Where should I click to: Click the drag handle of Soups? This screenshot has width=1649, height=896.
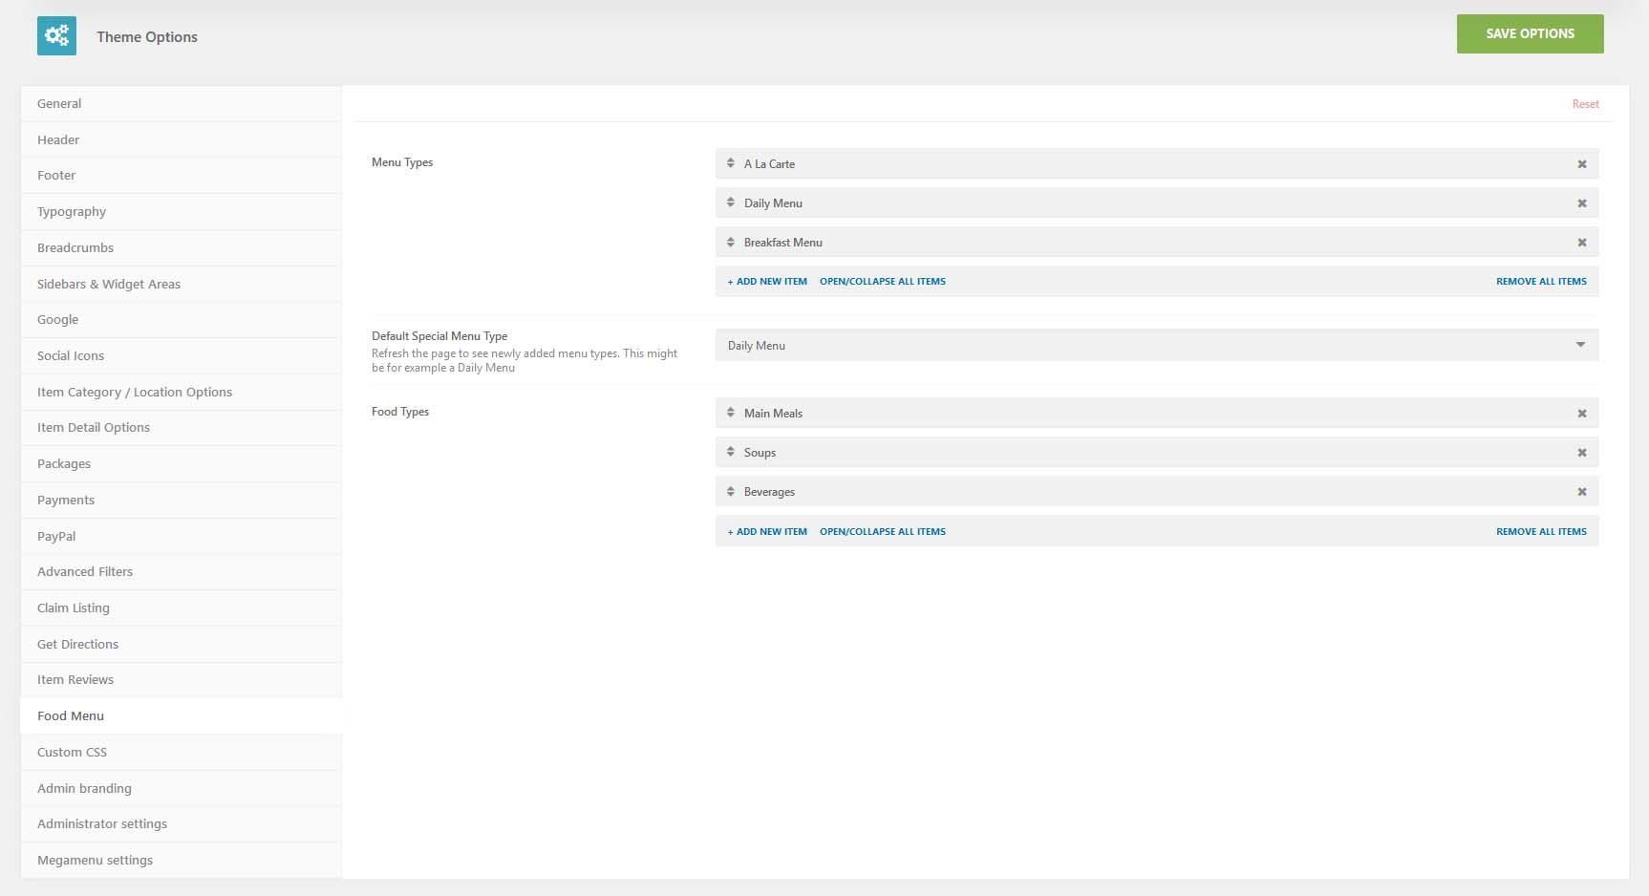point(731,452)
